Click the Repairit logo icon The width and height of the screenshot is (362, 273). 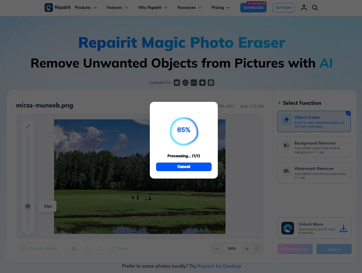point(48,8)
